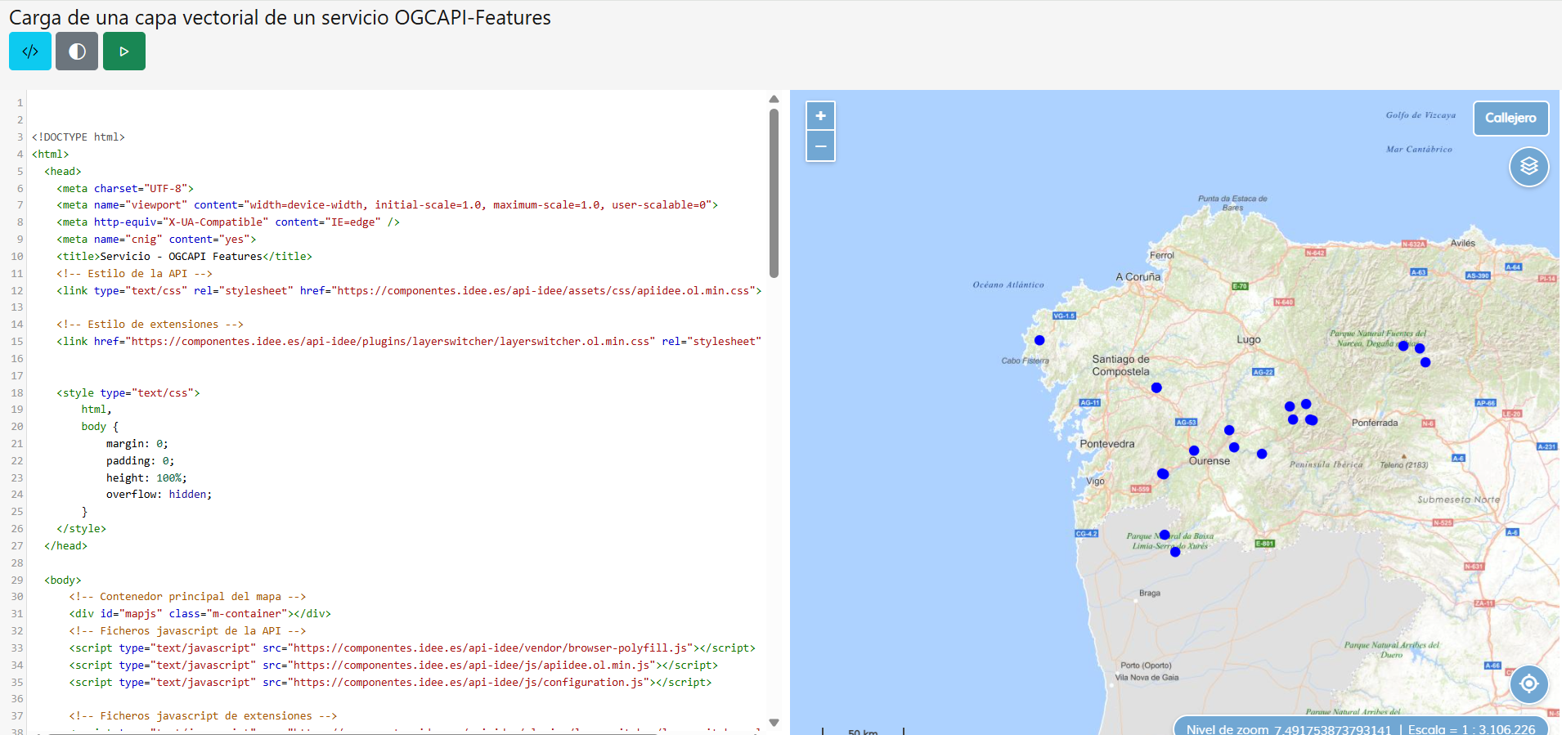Screen dimensions: 1562x735
Task: Run the example with the green play button
Action: tap(124, 52)
